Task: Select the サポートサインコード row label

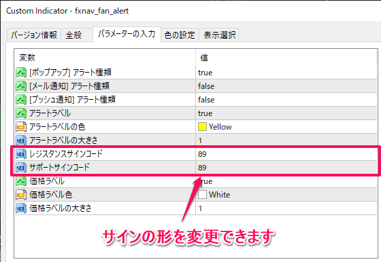Action: click(60, 168)
